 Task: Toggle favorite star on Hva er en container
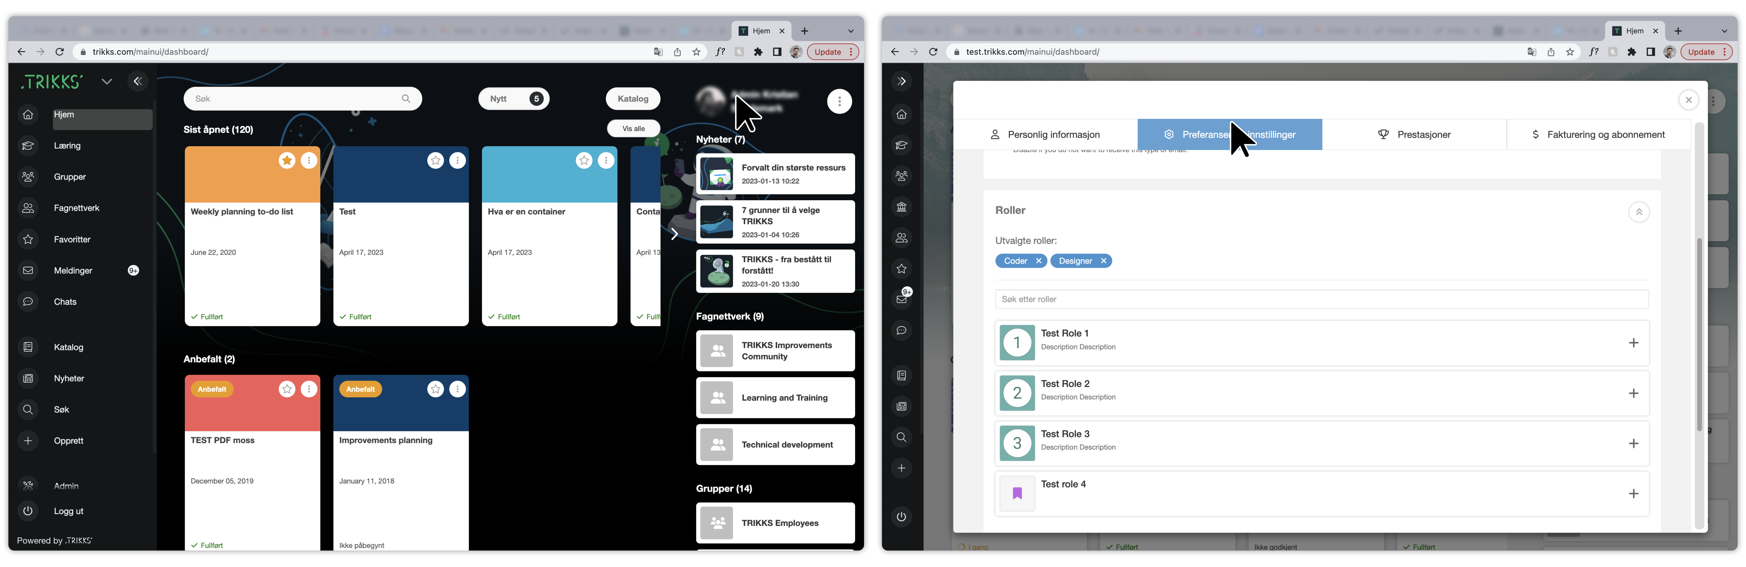584,161
